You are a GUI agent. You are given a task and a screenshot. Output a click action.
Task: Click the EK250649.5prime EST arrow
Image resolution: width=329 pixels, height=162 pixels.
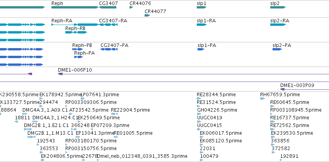pyautogui.click(x=79, y=122)
